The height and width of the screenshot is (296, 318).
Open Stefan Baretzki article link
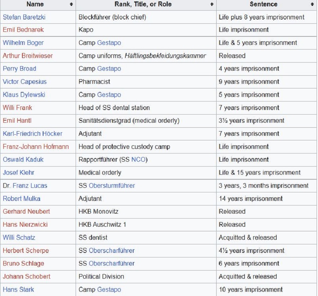pos(24,17)
